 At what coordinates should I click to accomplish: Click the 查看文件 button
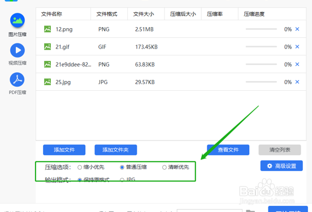[x=228, y=150]
